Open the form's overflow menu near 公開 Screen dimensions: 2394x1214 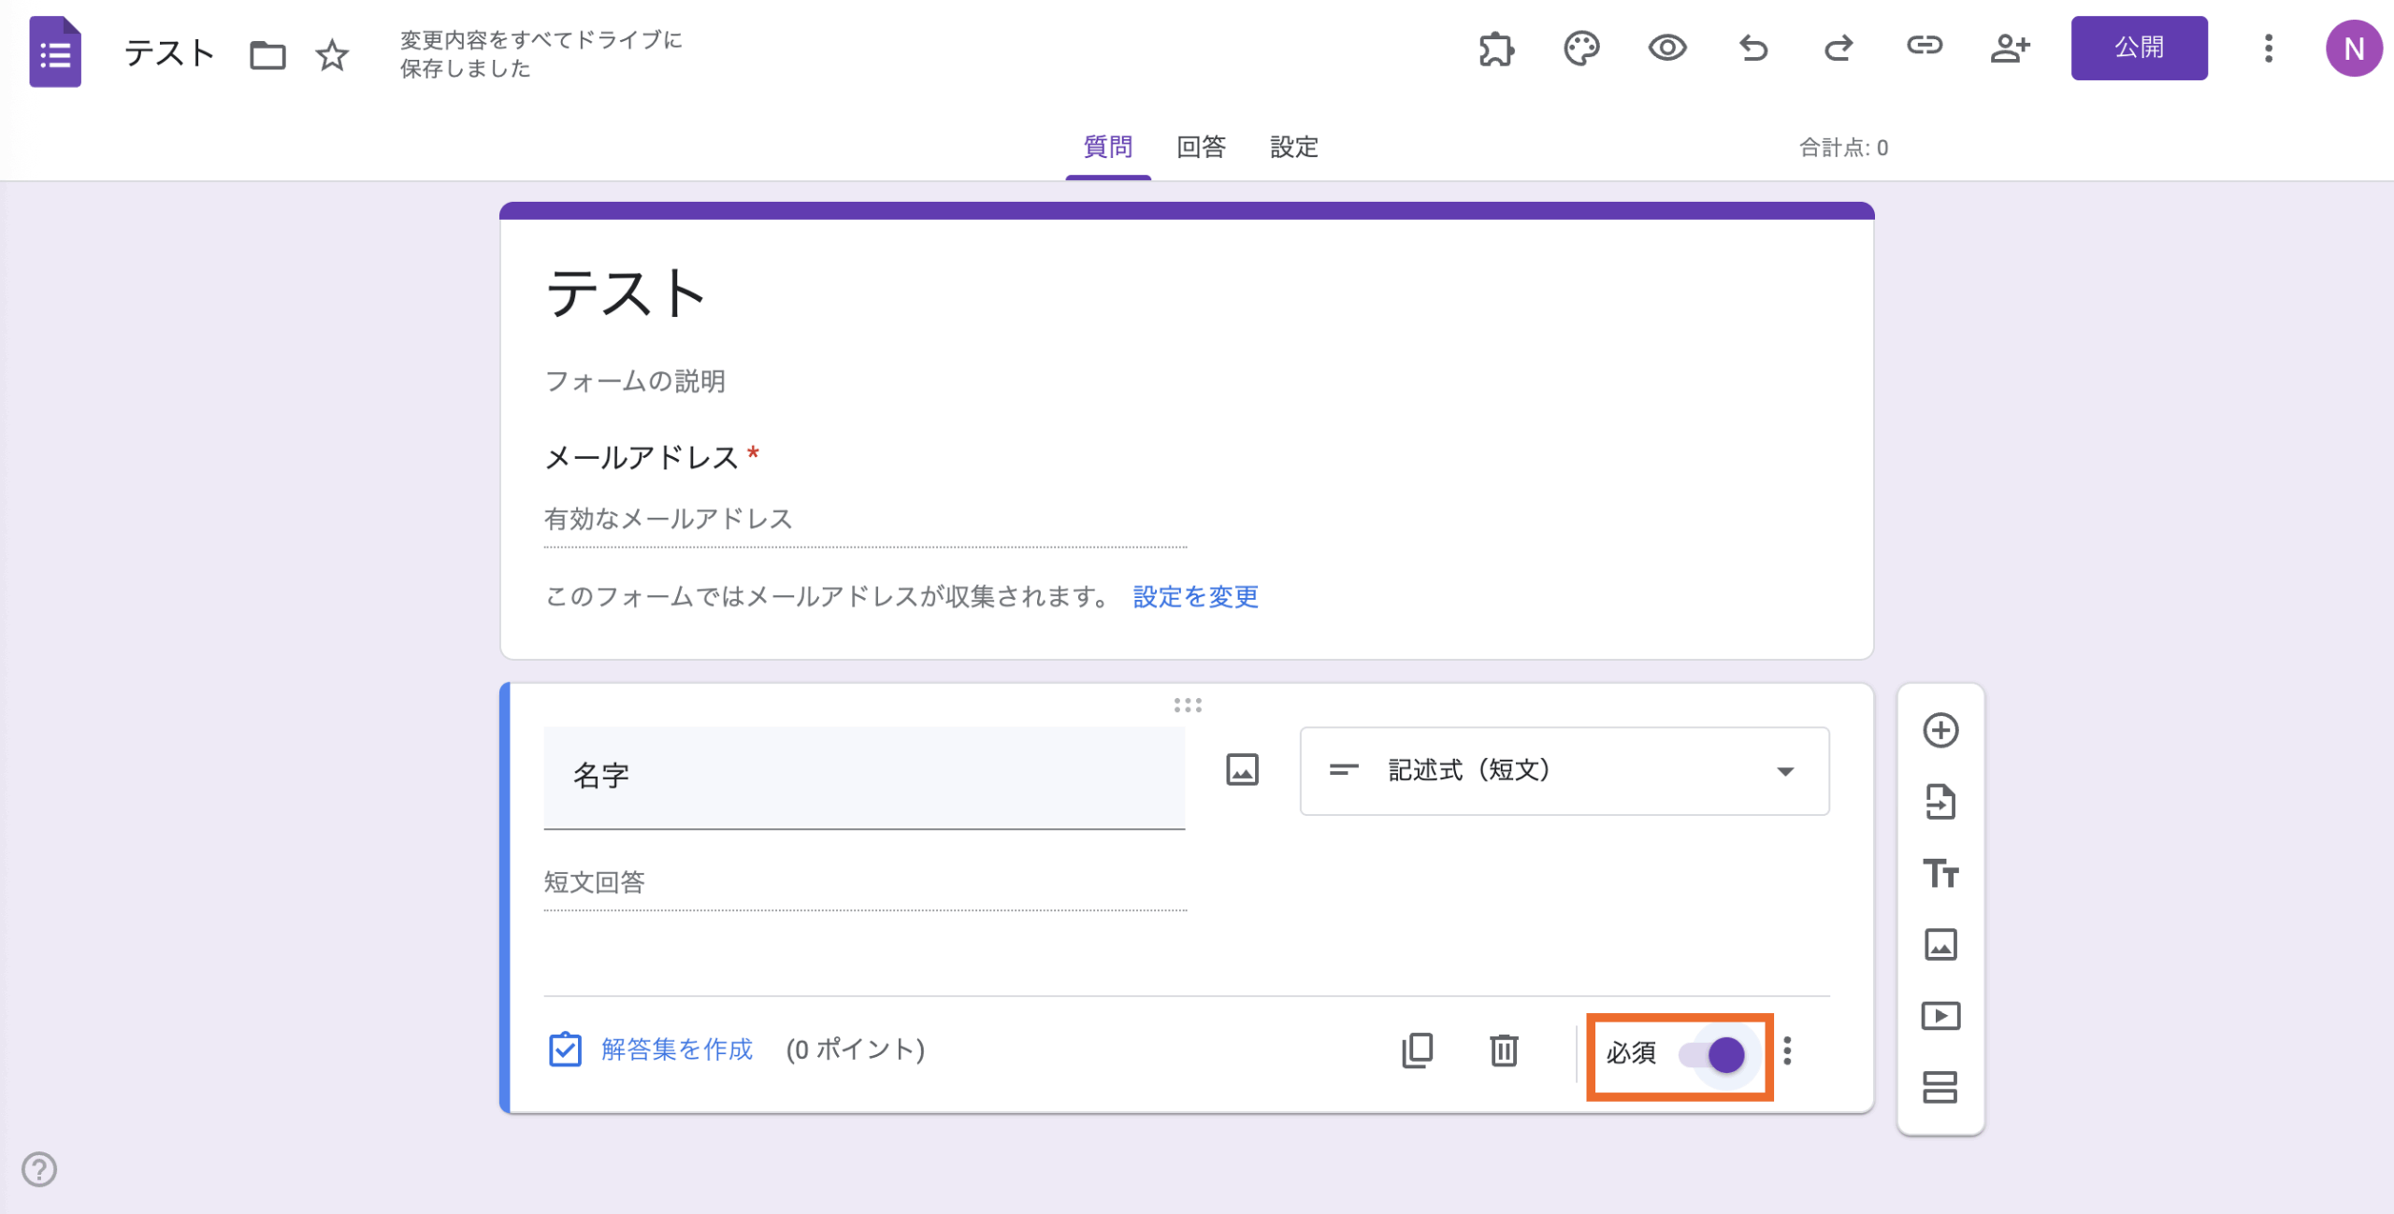click(2269, 49)
